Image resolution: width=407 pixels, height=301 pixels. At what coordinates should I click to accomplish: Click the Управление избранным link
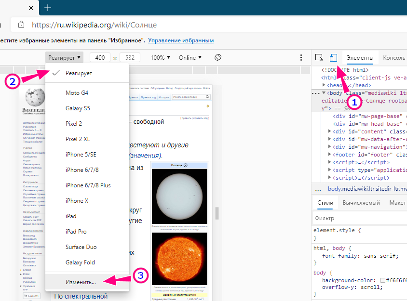[x=181, y=40]
